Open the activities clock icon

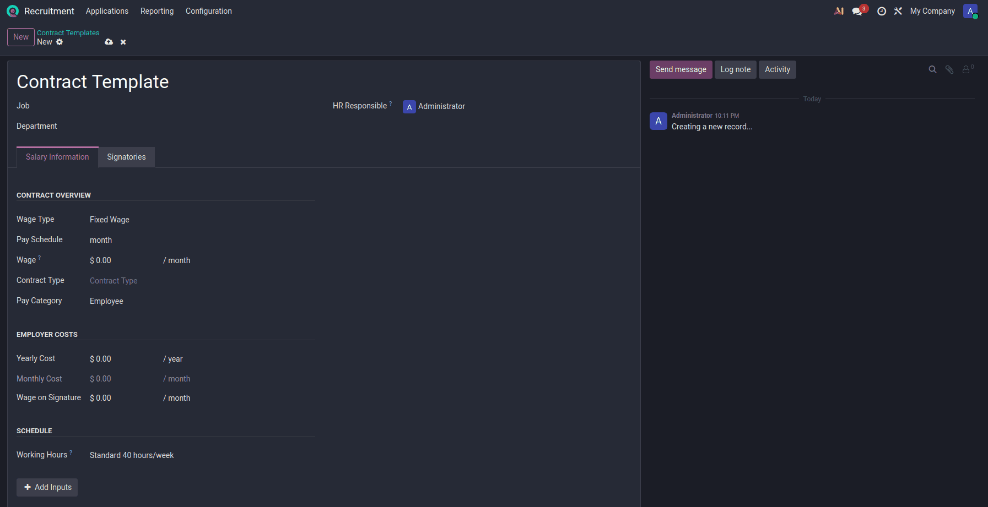pyautogui.click(x=882, y=11)
